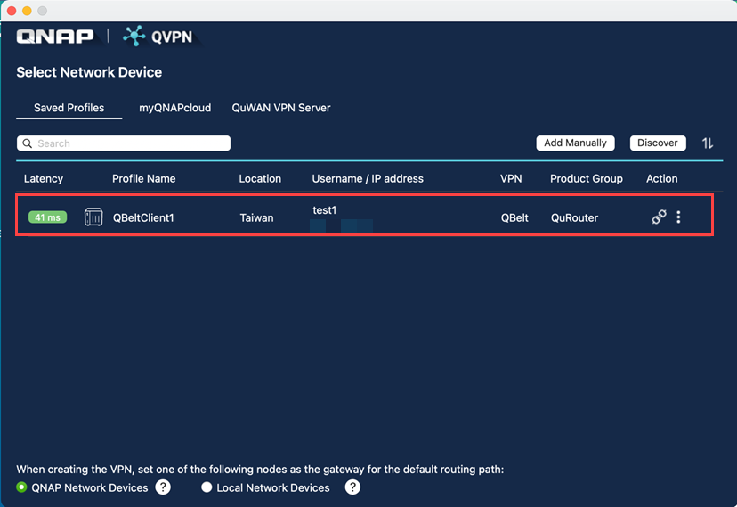Image resolution: width=737 pixels, height=507 pixels.
Task: Click the connect link icon for QBeltClient1
Action: coord(659,217)
